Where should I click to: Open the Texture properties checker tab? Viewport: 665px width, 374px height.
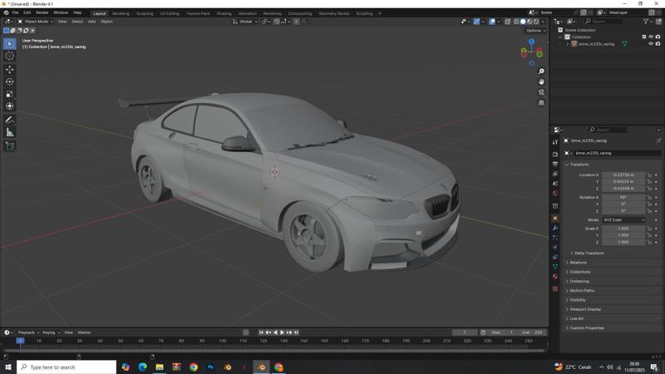(555, 288)
